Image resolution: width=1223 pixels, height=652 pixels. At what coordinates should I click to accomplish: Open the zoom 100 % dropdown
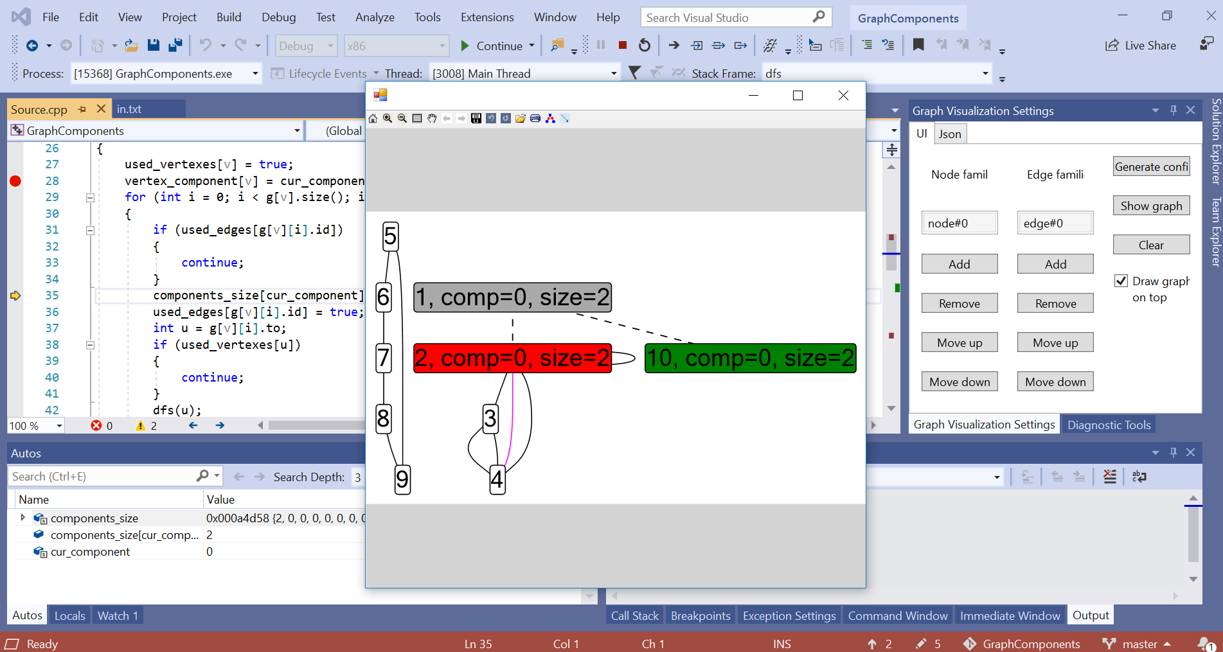click(x=59, y=425)
